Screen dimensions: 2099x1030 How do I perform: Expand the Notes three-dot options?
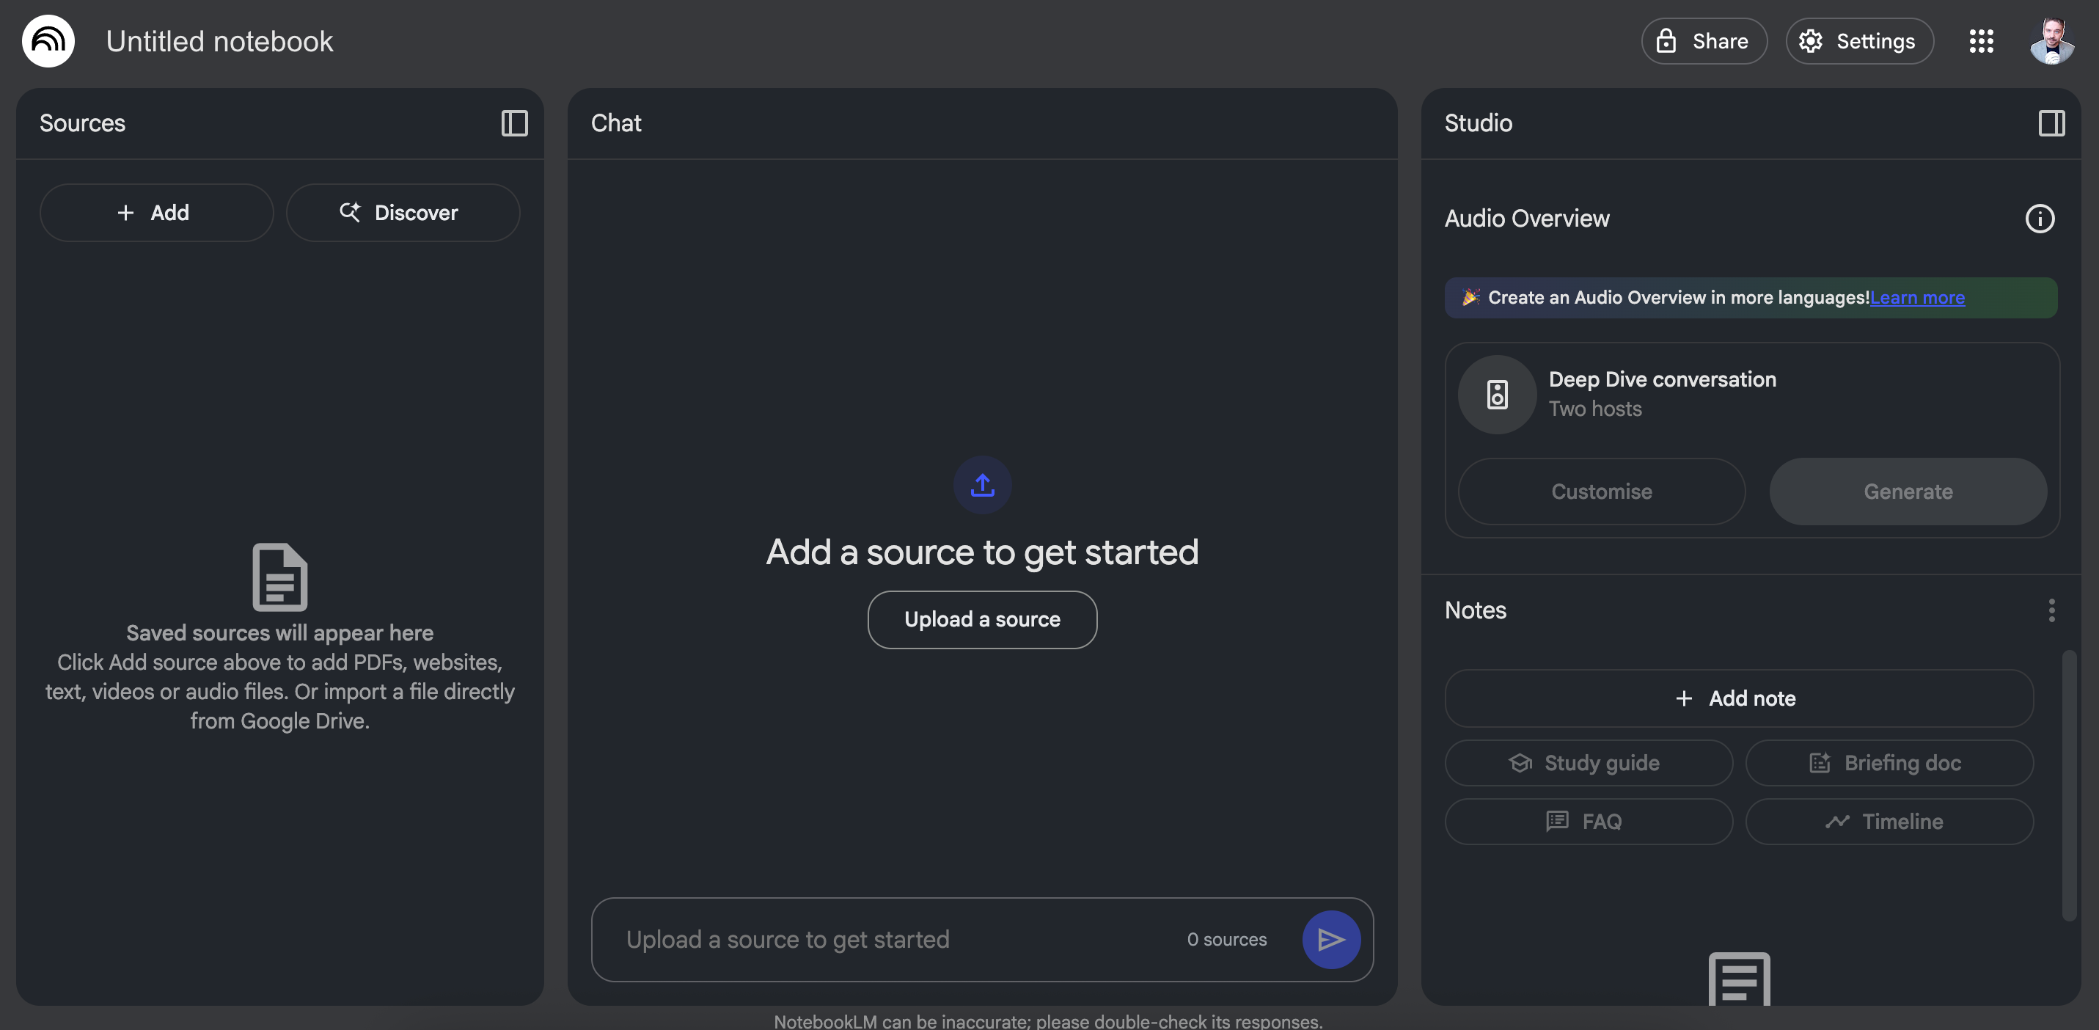[2052, 610]
